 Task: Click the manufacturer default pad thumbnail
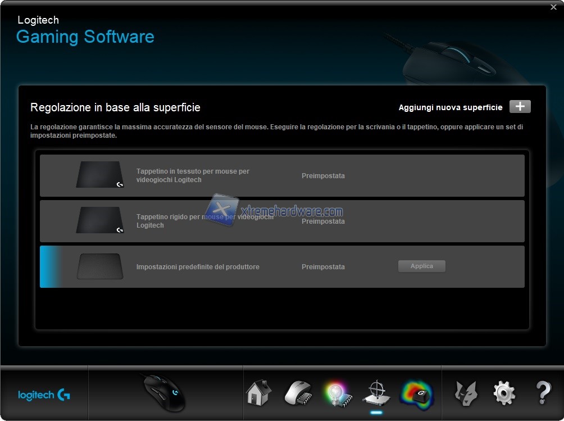pos(99,266)
